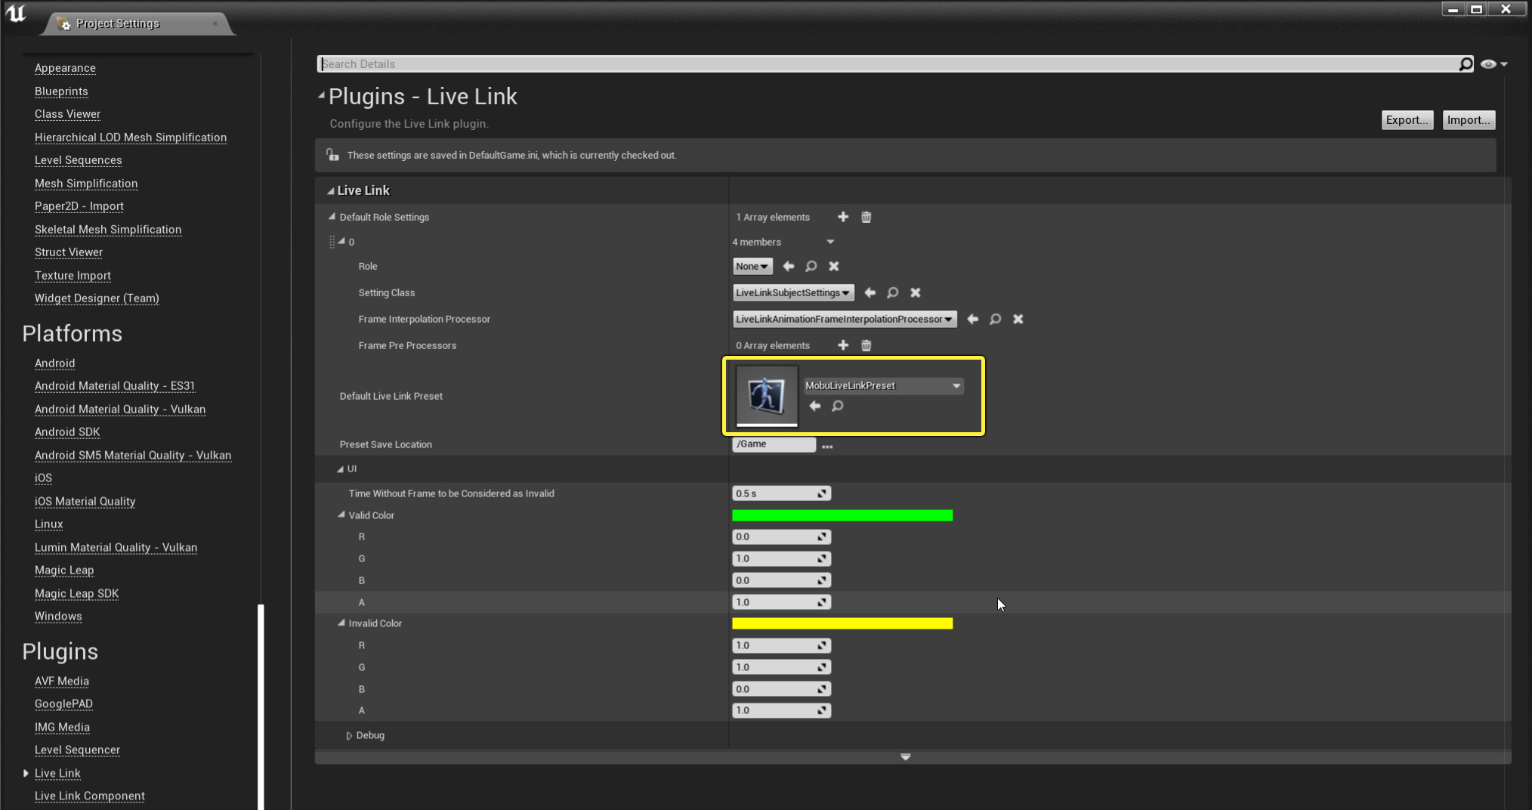
Task: Collapse the Invalid Color property
Action: coord(341,623)
